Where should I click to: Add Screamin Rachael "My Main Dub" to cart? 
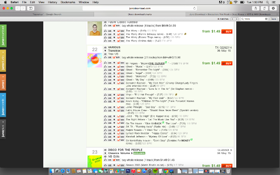pos(121,98)
